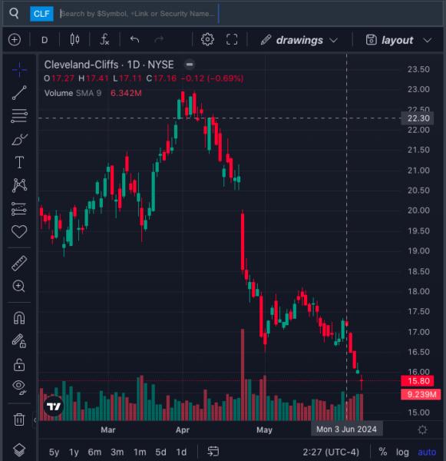Image resolution: width=446 pixels, height=461 pixels.
Task: Select the 6m time range
Action: pos(94,452)
